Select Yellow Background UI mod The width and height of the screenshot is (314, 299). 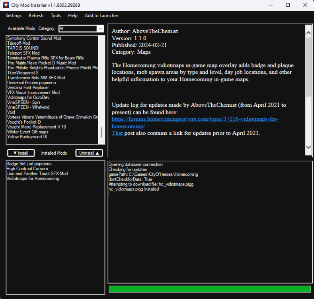(x=27, y=137)
